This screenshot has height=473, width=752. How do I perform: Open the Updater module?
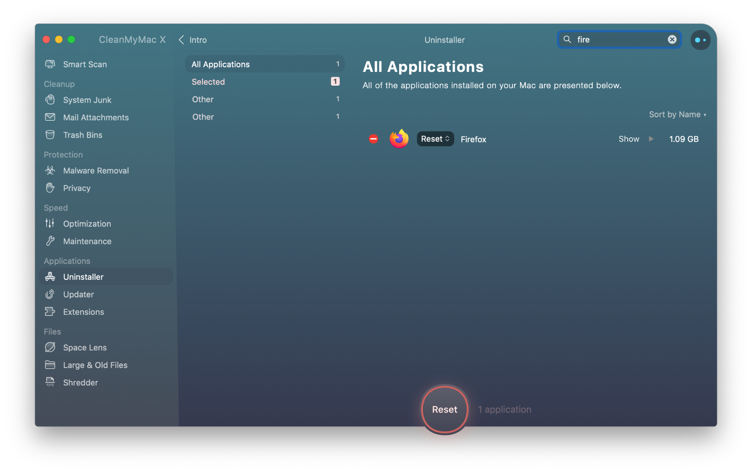tap(106, 294)
